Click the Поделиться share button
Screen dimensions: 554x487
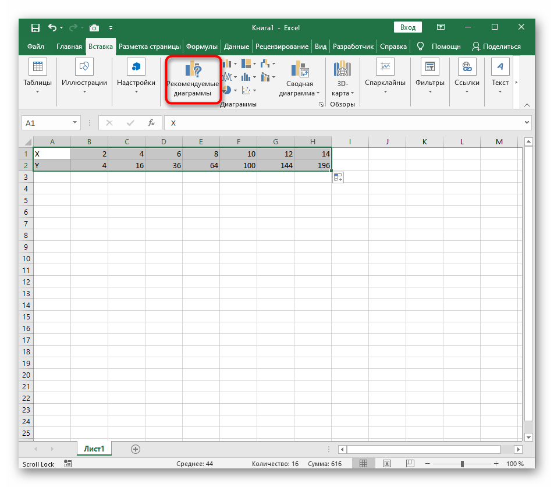coord(496,47)
